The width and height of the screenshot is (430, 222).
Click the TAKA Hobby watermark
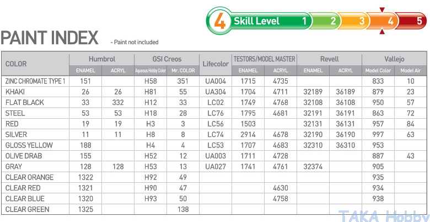point(383,216)
